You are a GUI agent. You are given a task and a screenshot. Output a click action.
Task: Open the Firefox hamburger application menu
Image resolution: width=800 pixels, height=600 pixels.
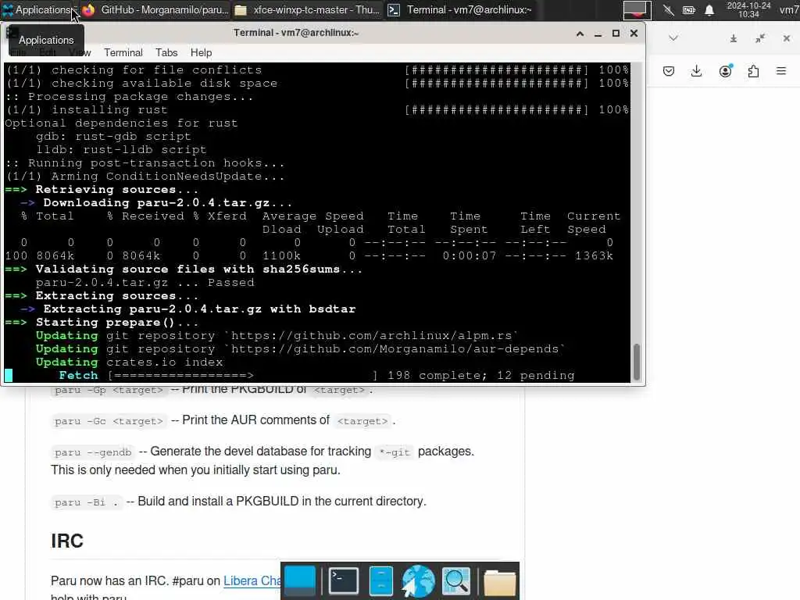[781, 71]
